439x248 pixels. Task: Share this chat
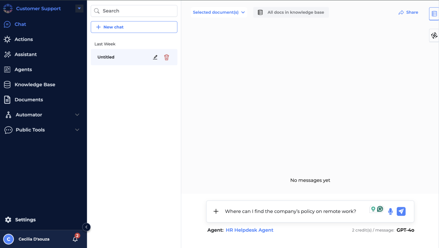coord(408,12)
